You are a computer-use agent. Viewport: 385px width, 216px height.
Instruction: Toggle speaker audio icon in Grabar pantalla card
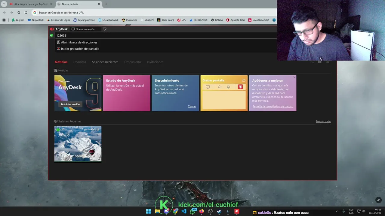[220, 87]
